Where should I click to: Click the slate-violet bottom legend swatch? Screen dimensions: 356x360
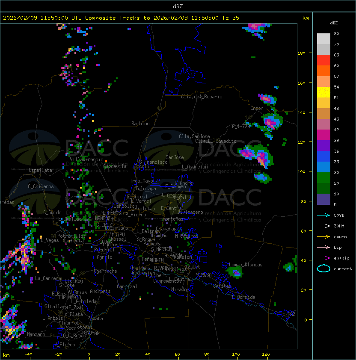pyautogui.click(x=323, y=199)
